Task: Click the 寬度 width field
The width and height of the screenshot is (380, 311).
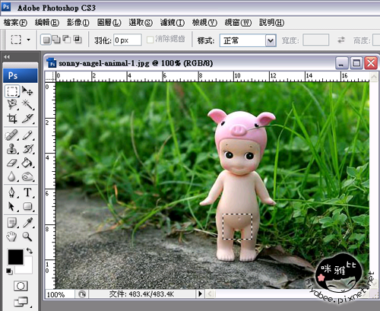Action: point(315,40)
